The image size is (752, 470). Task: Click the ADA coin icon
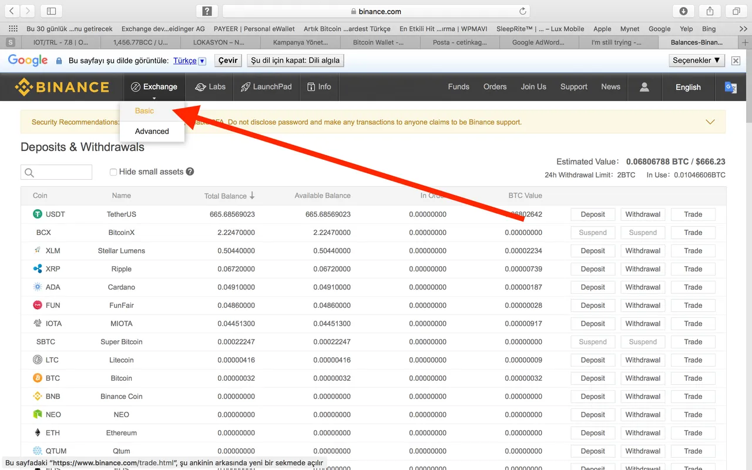pos(38,287)
